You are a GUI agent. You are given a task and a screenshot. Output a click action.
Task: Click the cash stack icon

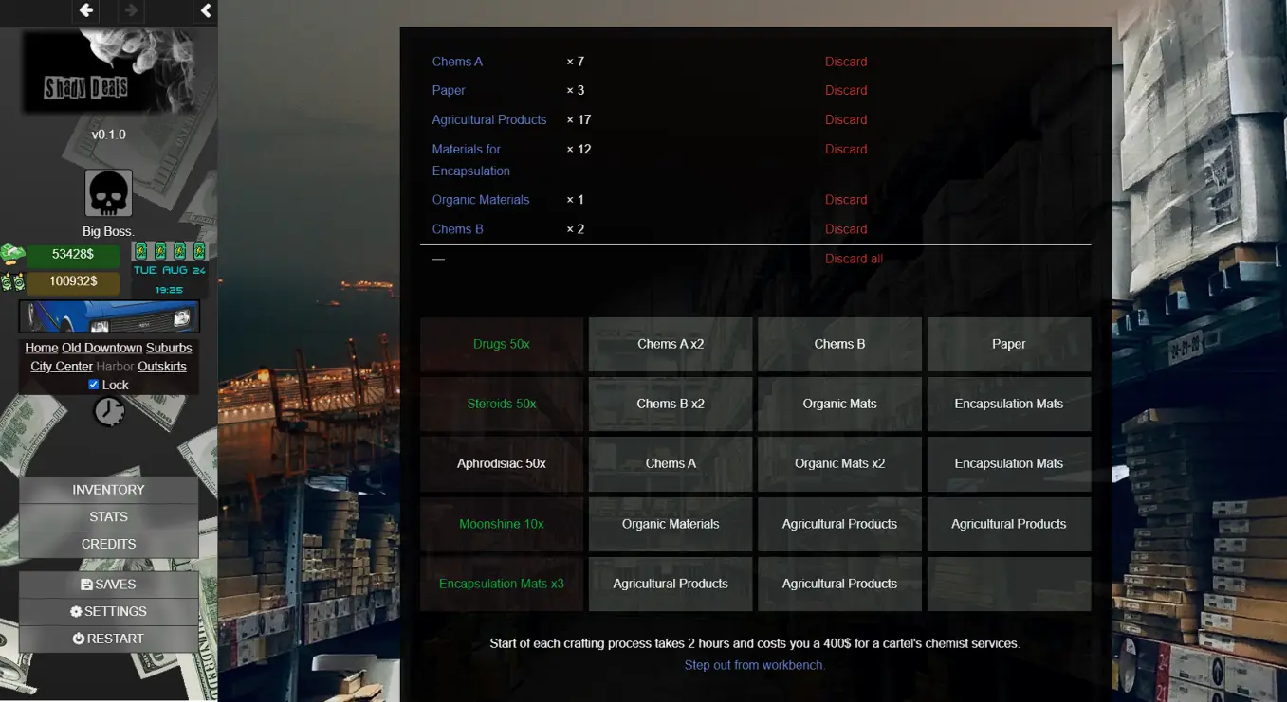point(12,254)
